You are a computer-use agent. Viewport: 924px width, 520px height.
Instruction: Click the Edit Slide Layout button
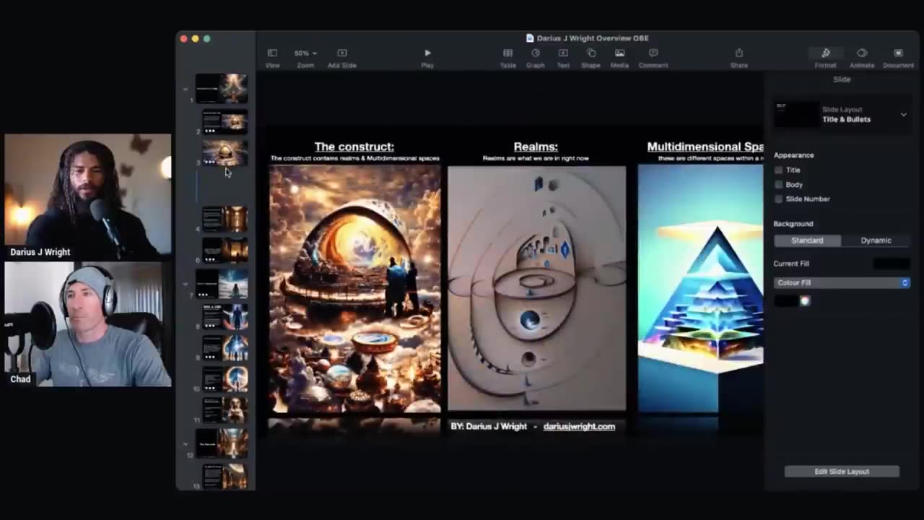pyautogui.click(x=842, y=472)
